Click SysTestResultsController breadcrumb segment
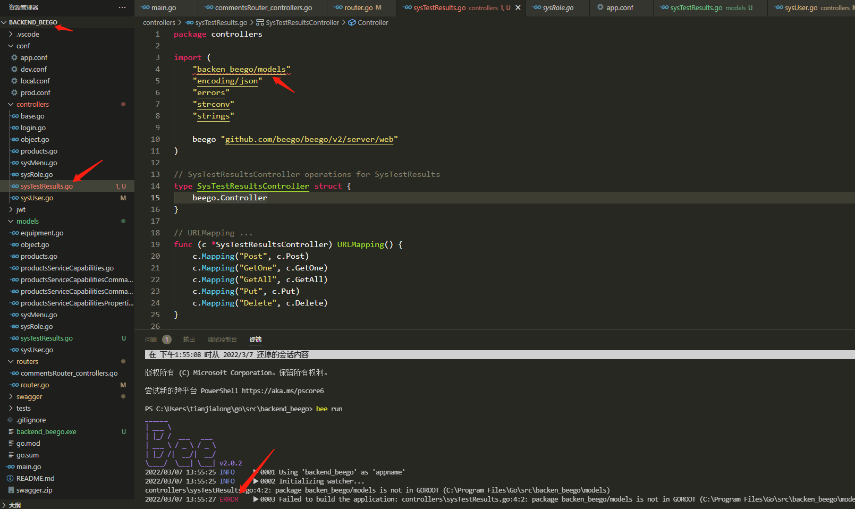The height and width of the screenshot is (509, 855). (302, 22)
